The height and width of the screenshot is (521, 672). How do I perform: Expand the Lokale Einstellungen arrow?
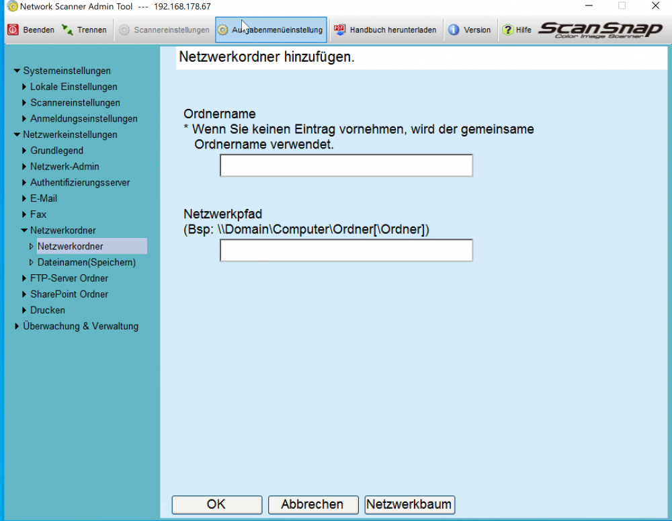pyautogui.click(x=24, y=87)
